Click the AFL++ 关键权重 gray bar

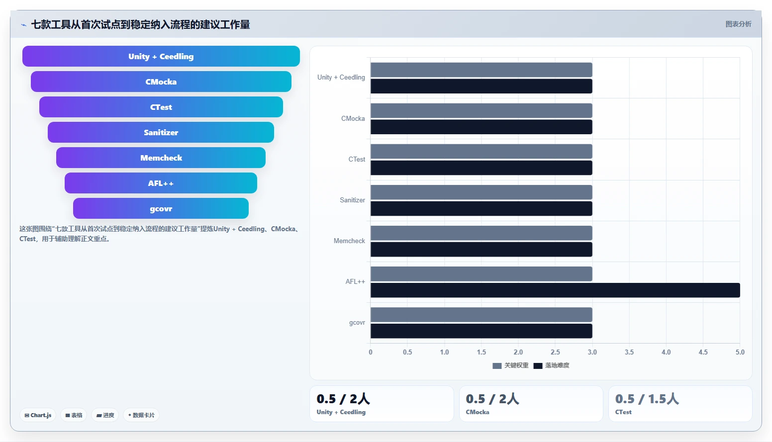point(482,274)
